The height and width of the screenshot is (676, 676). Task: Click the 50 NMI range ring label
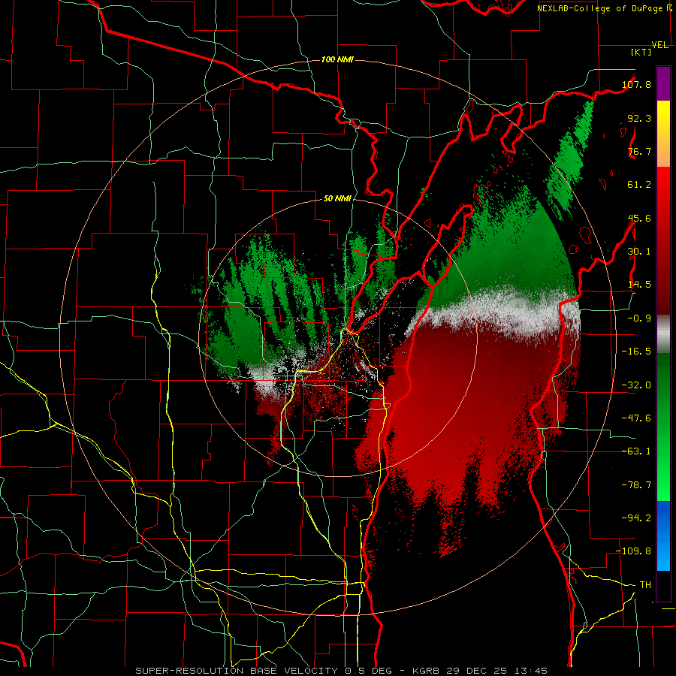[337, 199]
